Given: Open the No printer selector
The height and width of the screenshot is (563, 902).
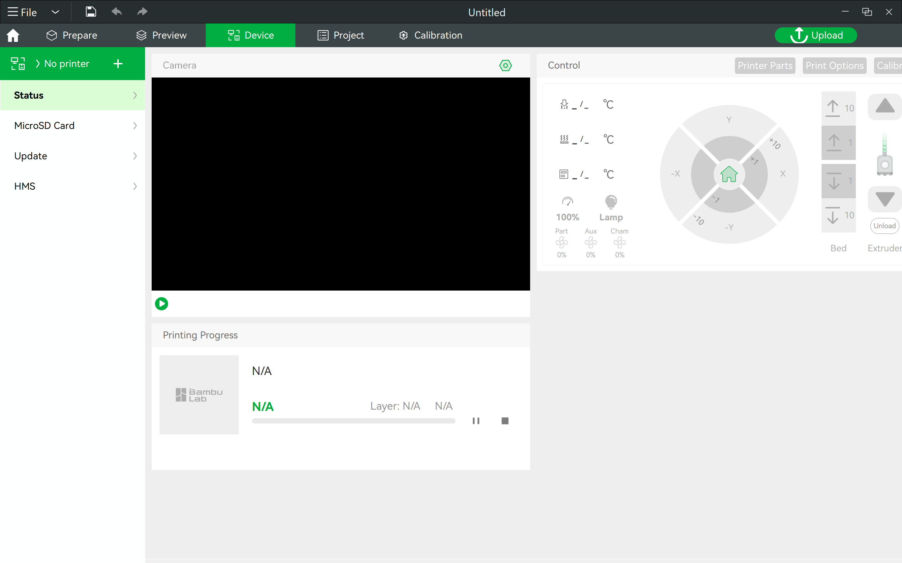Looking at the screenshot, I should point(63,64).
